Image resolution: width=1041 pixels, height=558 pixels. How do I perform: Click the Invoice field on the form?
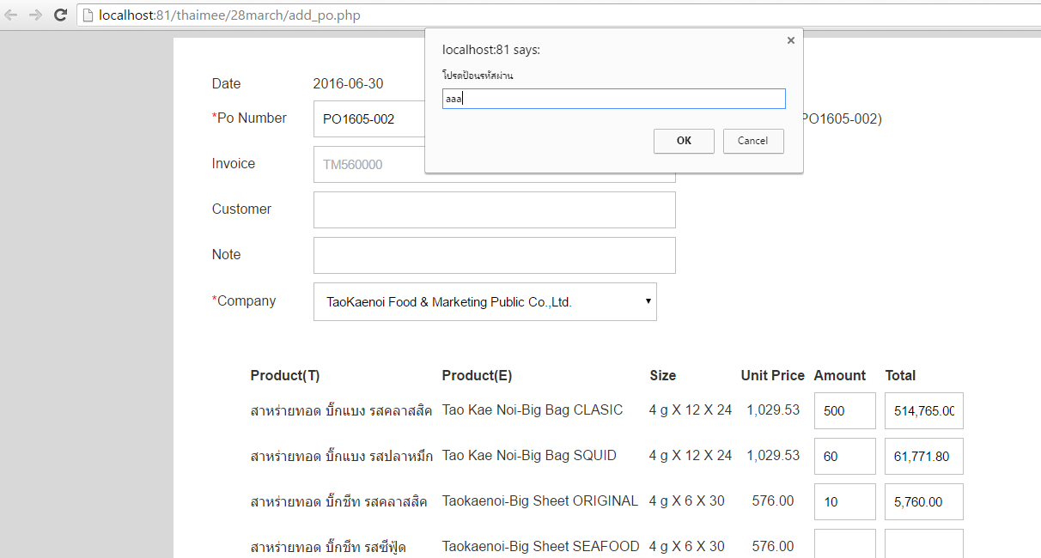369,165
